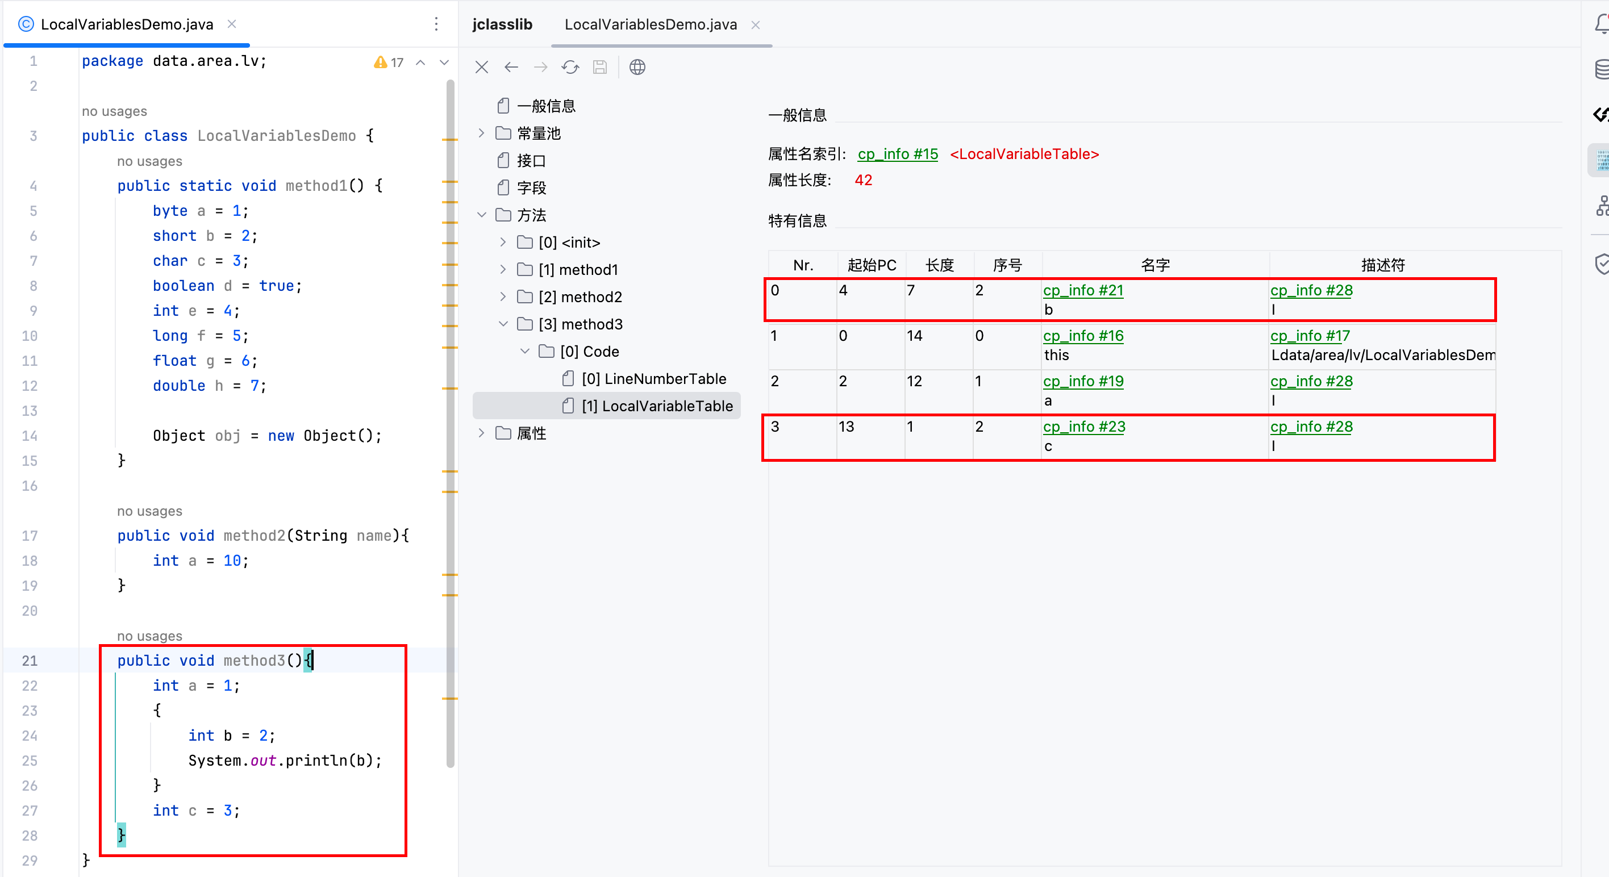Viewport: 1609px width, 877px height.
Task: Click the save icon in jclasslib toolbar
Action: 601,67
